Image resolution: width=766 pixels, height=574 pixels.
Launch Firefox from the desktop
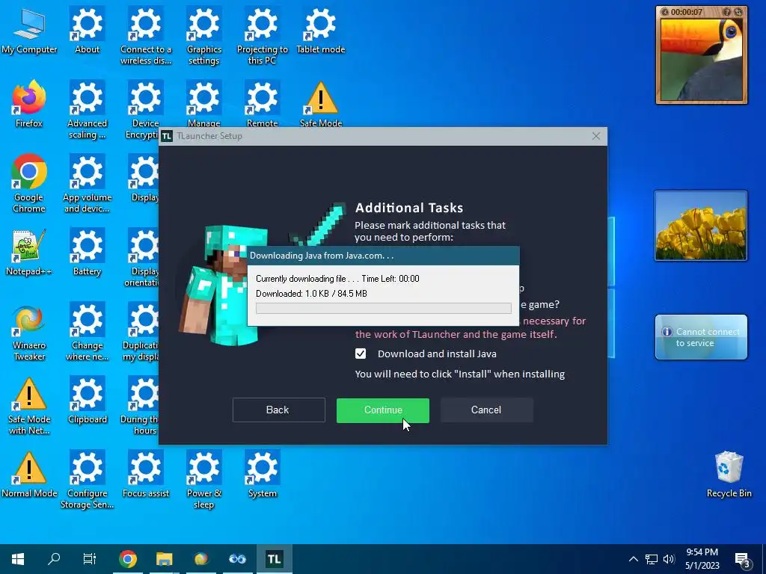pyautogui.click(x=29, y=105)
